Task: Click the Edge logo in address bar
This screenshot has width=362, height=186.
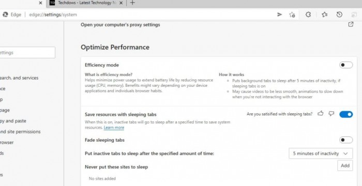Action: [x=5, y=14]
